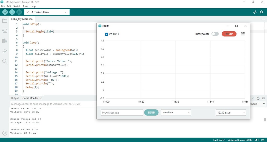Screen dimensions: 267x142
Task: Click the Serial Monitor vertical scrollbar thumb
Action: tap(265, 120)
